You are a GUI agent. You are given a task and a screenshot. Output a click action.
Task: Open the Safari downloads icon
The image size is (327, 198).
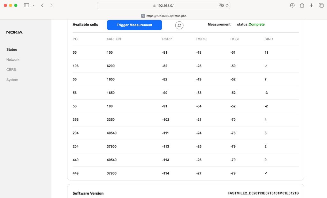pos(292,5)
